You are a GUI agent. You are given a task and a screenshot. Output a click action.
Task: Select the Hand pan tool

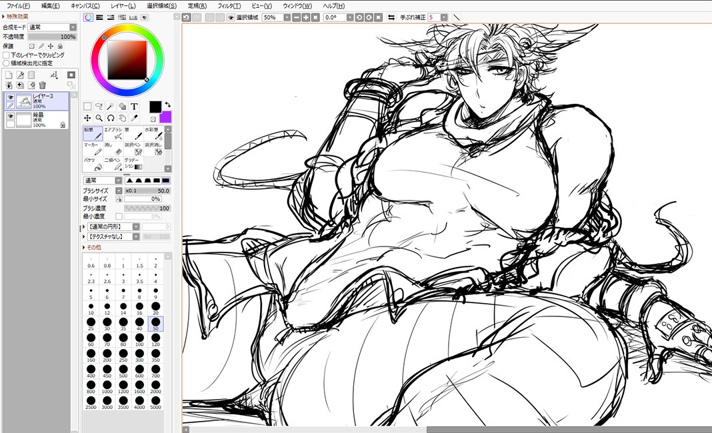pos(122,118)
